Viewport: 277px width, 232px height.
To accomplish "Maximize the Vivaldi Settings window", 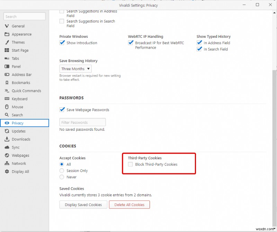I will pyautogui.click(x=257, y=5).
